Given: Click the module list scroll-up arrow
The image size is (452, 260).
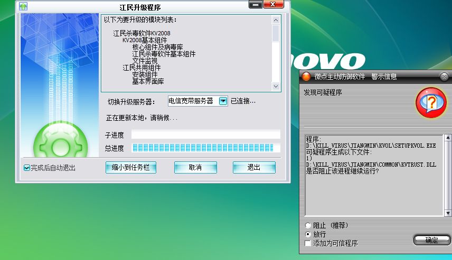Looking at the screenshot, I should pos(276,20).
